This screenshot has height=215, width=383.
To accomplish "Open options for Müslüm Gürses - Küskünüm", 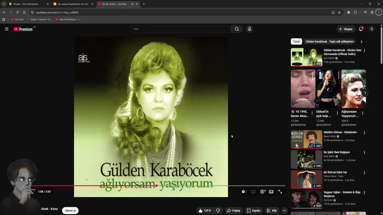I will 364,133.
